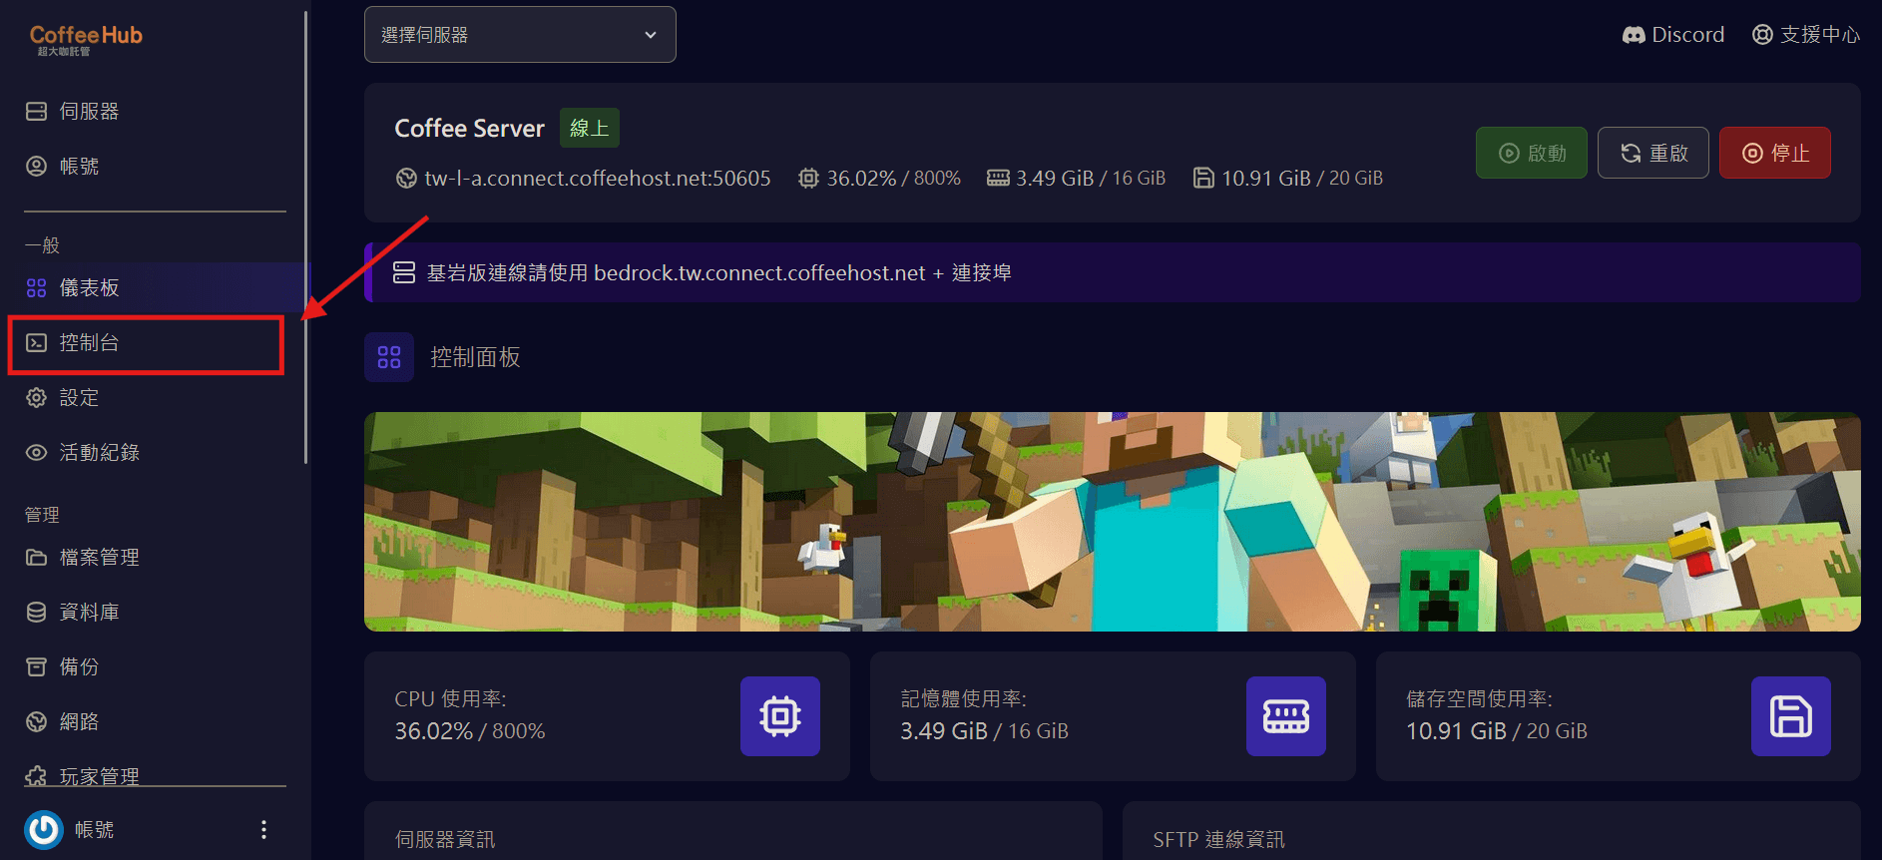Click the 玩家管理 puzzle icon
1882x860 pixels.
[x=37, y=776]
